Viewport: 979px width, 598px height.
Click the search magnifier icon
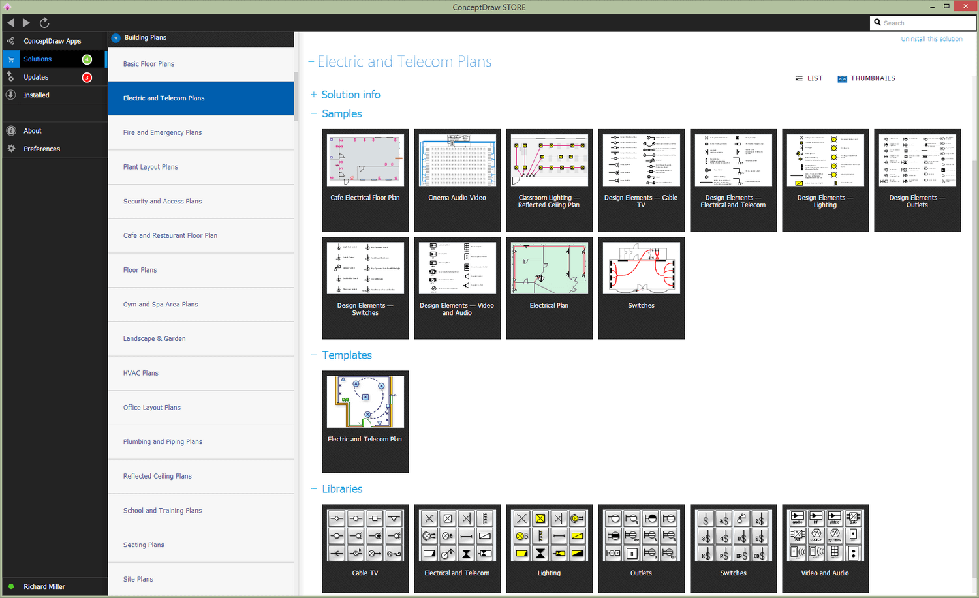tap(877, 23)
